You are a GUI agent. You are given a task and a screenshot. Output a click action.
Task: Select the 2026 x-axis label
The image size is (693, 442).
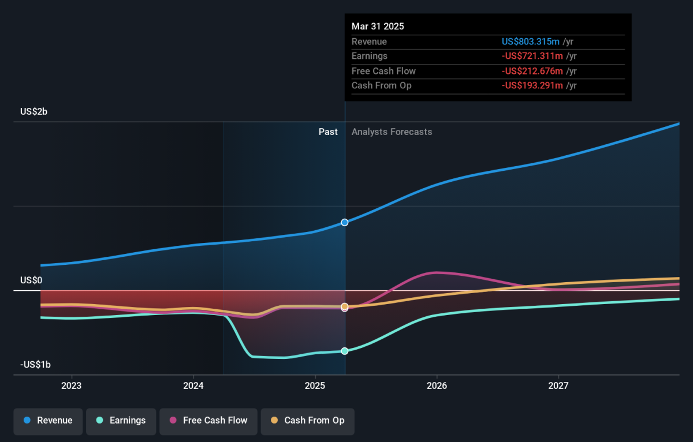(x=437, y=385)
